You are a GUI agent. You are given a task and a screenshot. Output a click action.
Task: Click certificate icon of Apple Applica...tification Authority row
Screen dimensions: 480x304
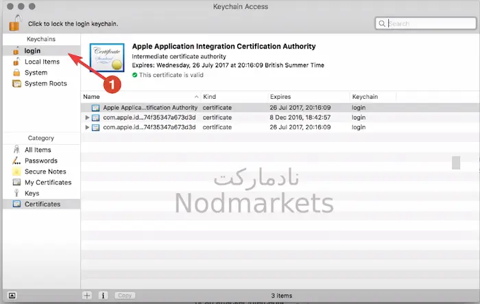point(96,108)
